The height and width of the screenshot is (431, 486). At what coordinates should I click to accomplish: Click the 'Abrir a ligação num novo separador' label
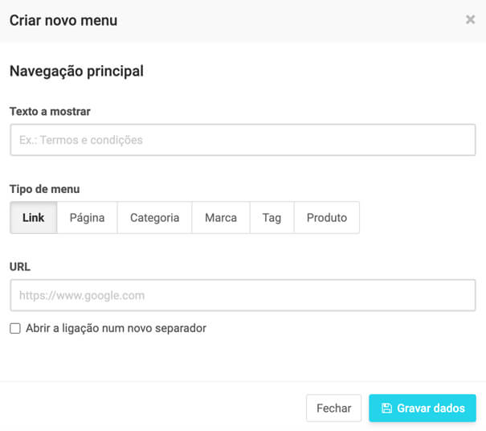coord(116,328)
